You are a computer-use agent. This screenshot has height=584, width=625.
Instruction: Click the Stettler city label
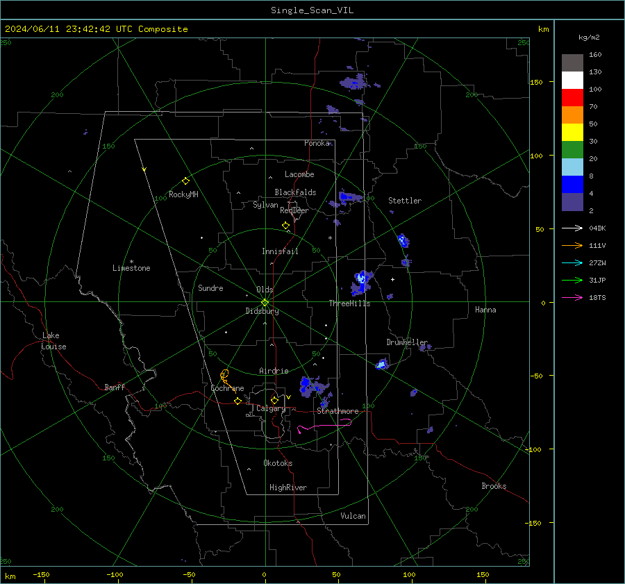(405, 201)
